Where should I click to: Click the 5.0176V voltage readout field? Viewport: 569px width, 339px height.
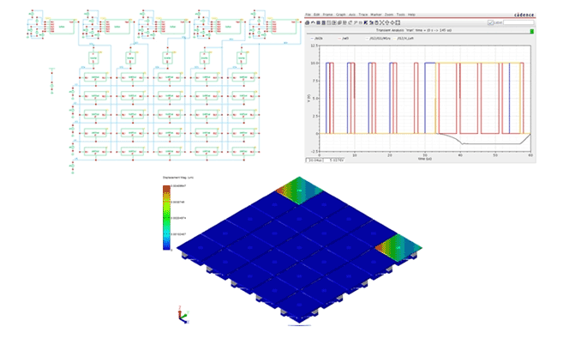(x=334, y=160)
